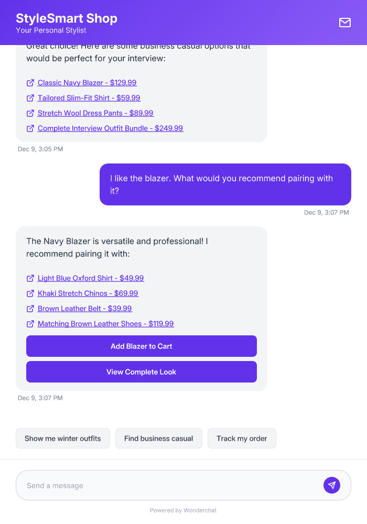Open the mail icon in the header
The height and width of the screenshot is (524, 367).
point(345,23)
